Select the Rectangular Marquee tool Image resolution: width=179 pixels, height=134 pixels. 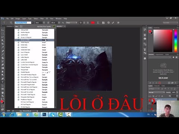pyautogui.click(x=3, y=33)
